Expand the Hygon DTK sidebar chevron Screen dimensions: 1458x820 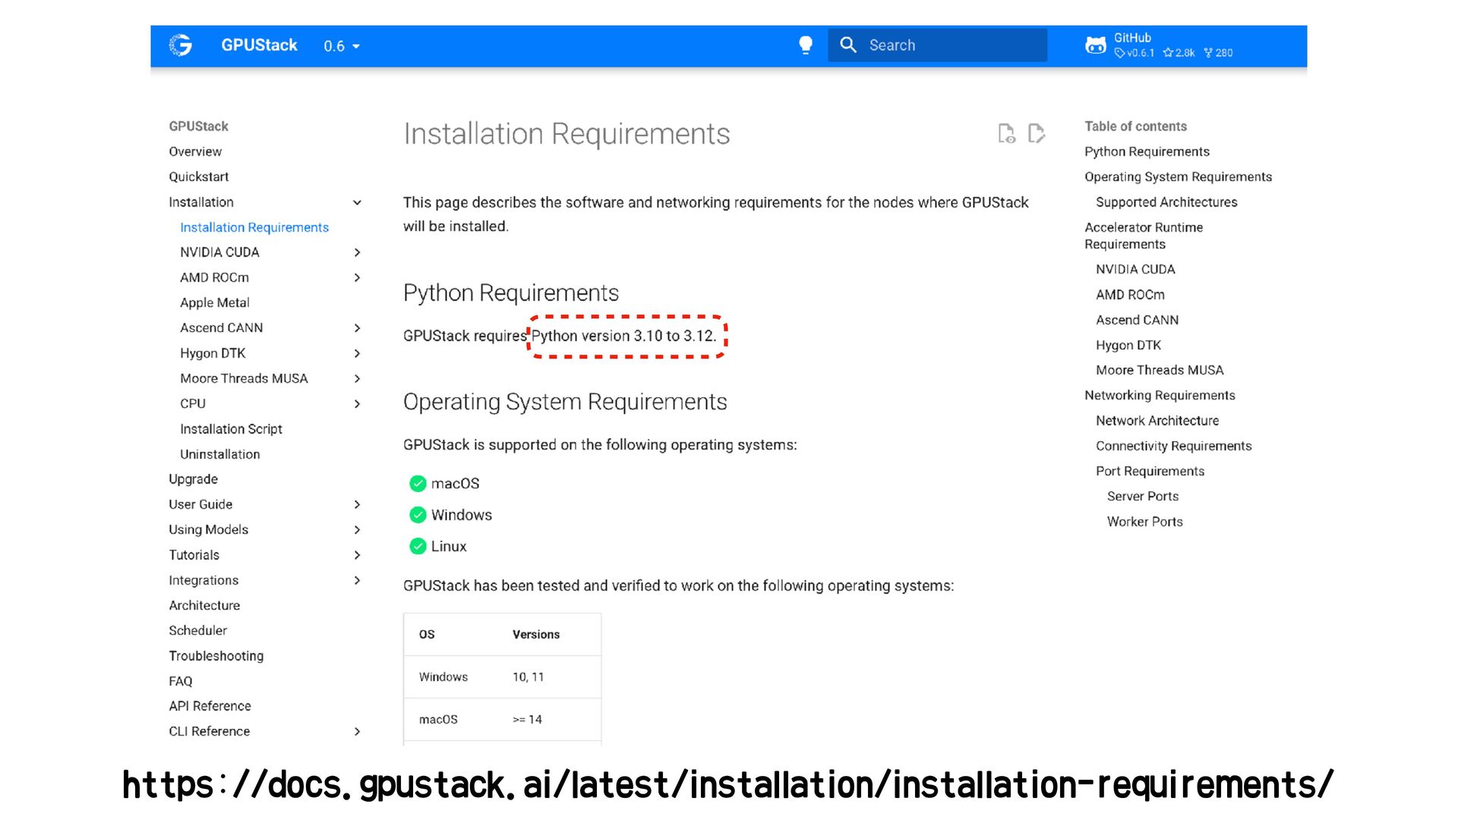pos(357,354)
